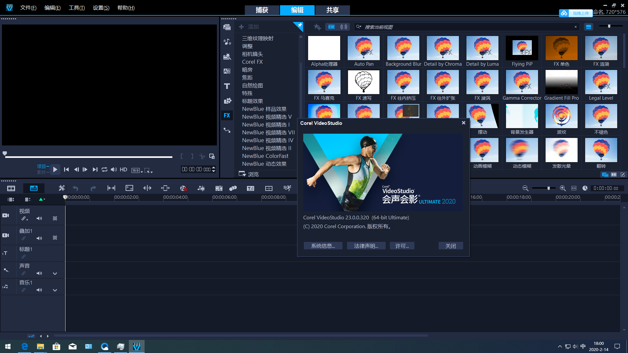
Task: Click the 浏览 browse button
Action: coord(249,174)
